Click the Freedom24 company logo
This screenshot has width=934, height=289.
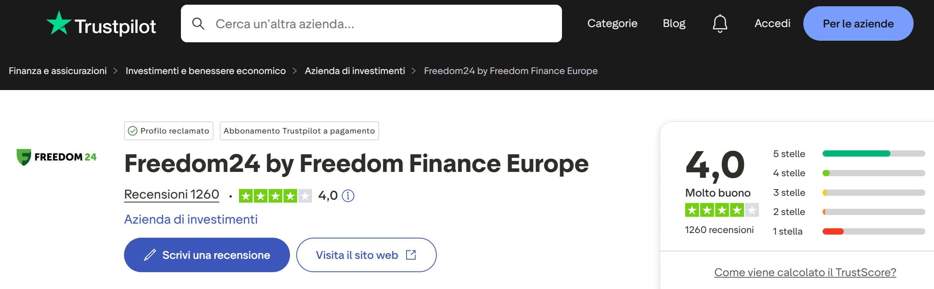coord(57,156)
